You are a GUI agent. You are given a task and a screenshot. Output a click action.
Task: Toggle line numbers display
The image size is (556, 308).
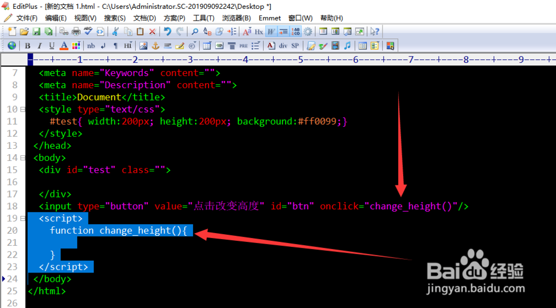(x=295, y=32)
